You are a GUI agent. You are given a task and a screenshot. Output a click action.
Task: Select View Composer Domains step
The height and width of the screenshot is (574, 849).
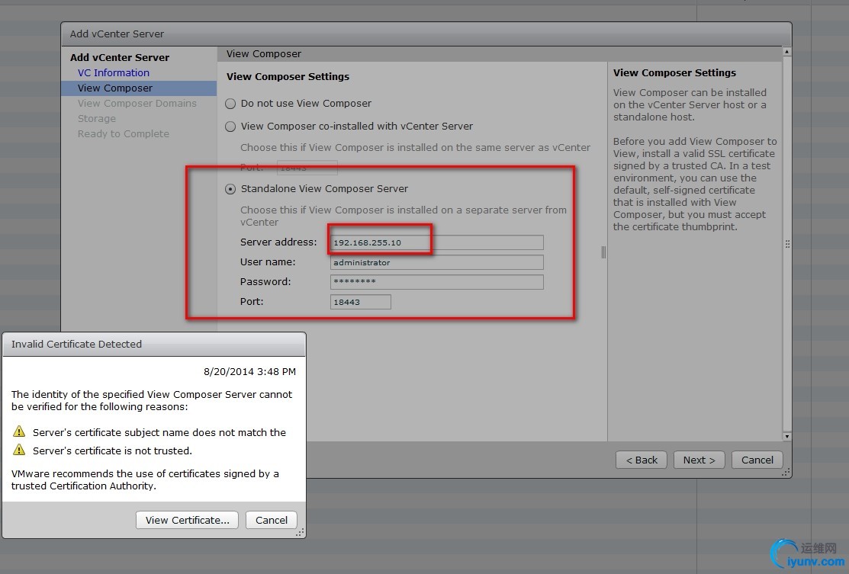click(137, 104)
